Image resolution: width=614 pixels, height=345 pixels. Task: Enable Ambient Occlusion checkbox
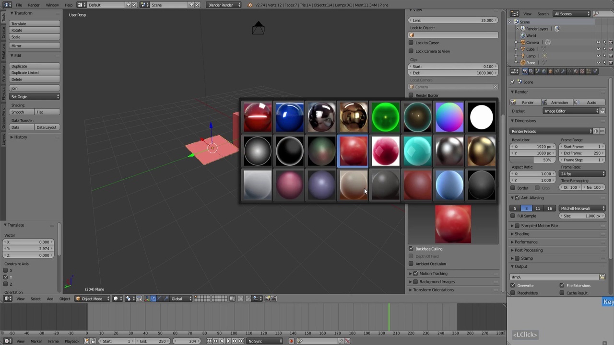tap(411, 264)
